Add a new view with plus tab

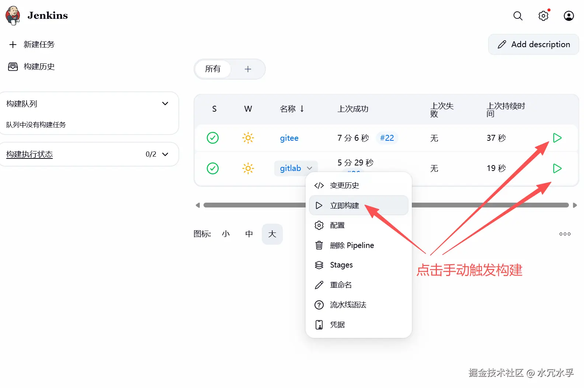[248, 69]
